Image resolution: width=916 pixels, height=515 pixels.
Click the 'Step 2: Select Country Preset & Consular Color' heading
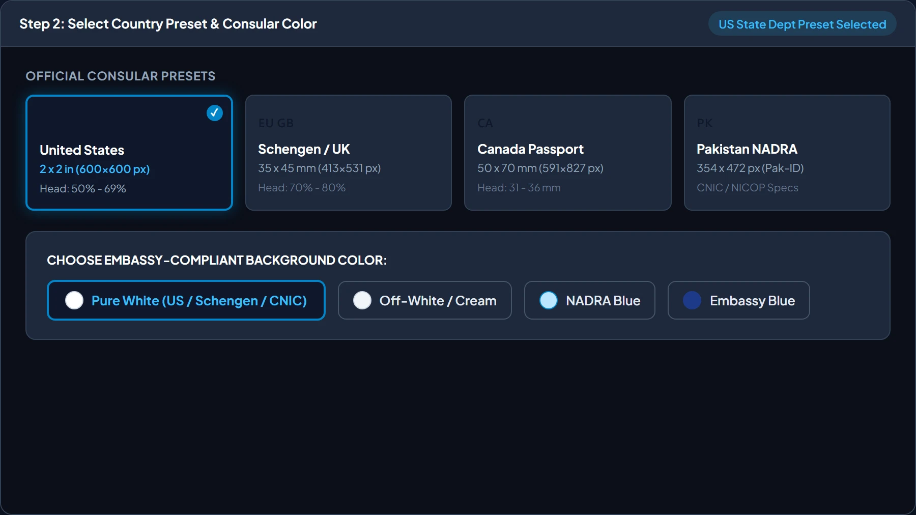pos(168,24)
